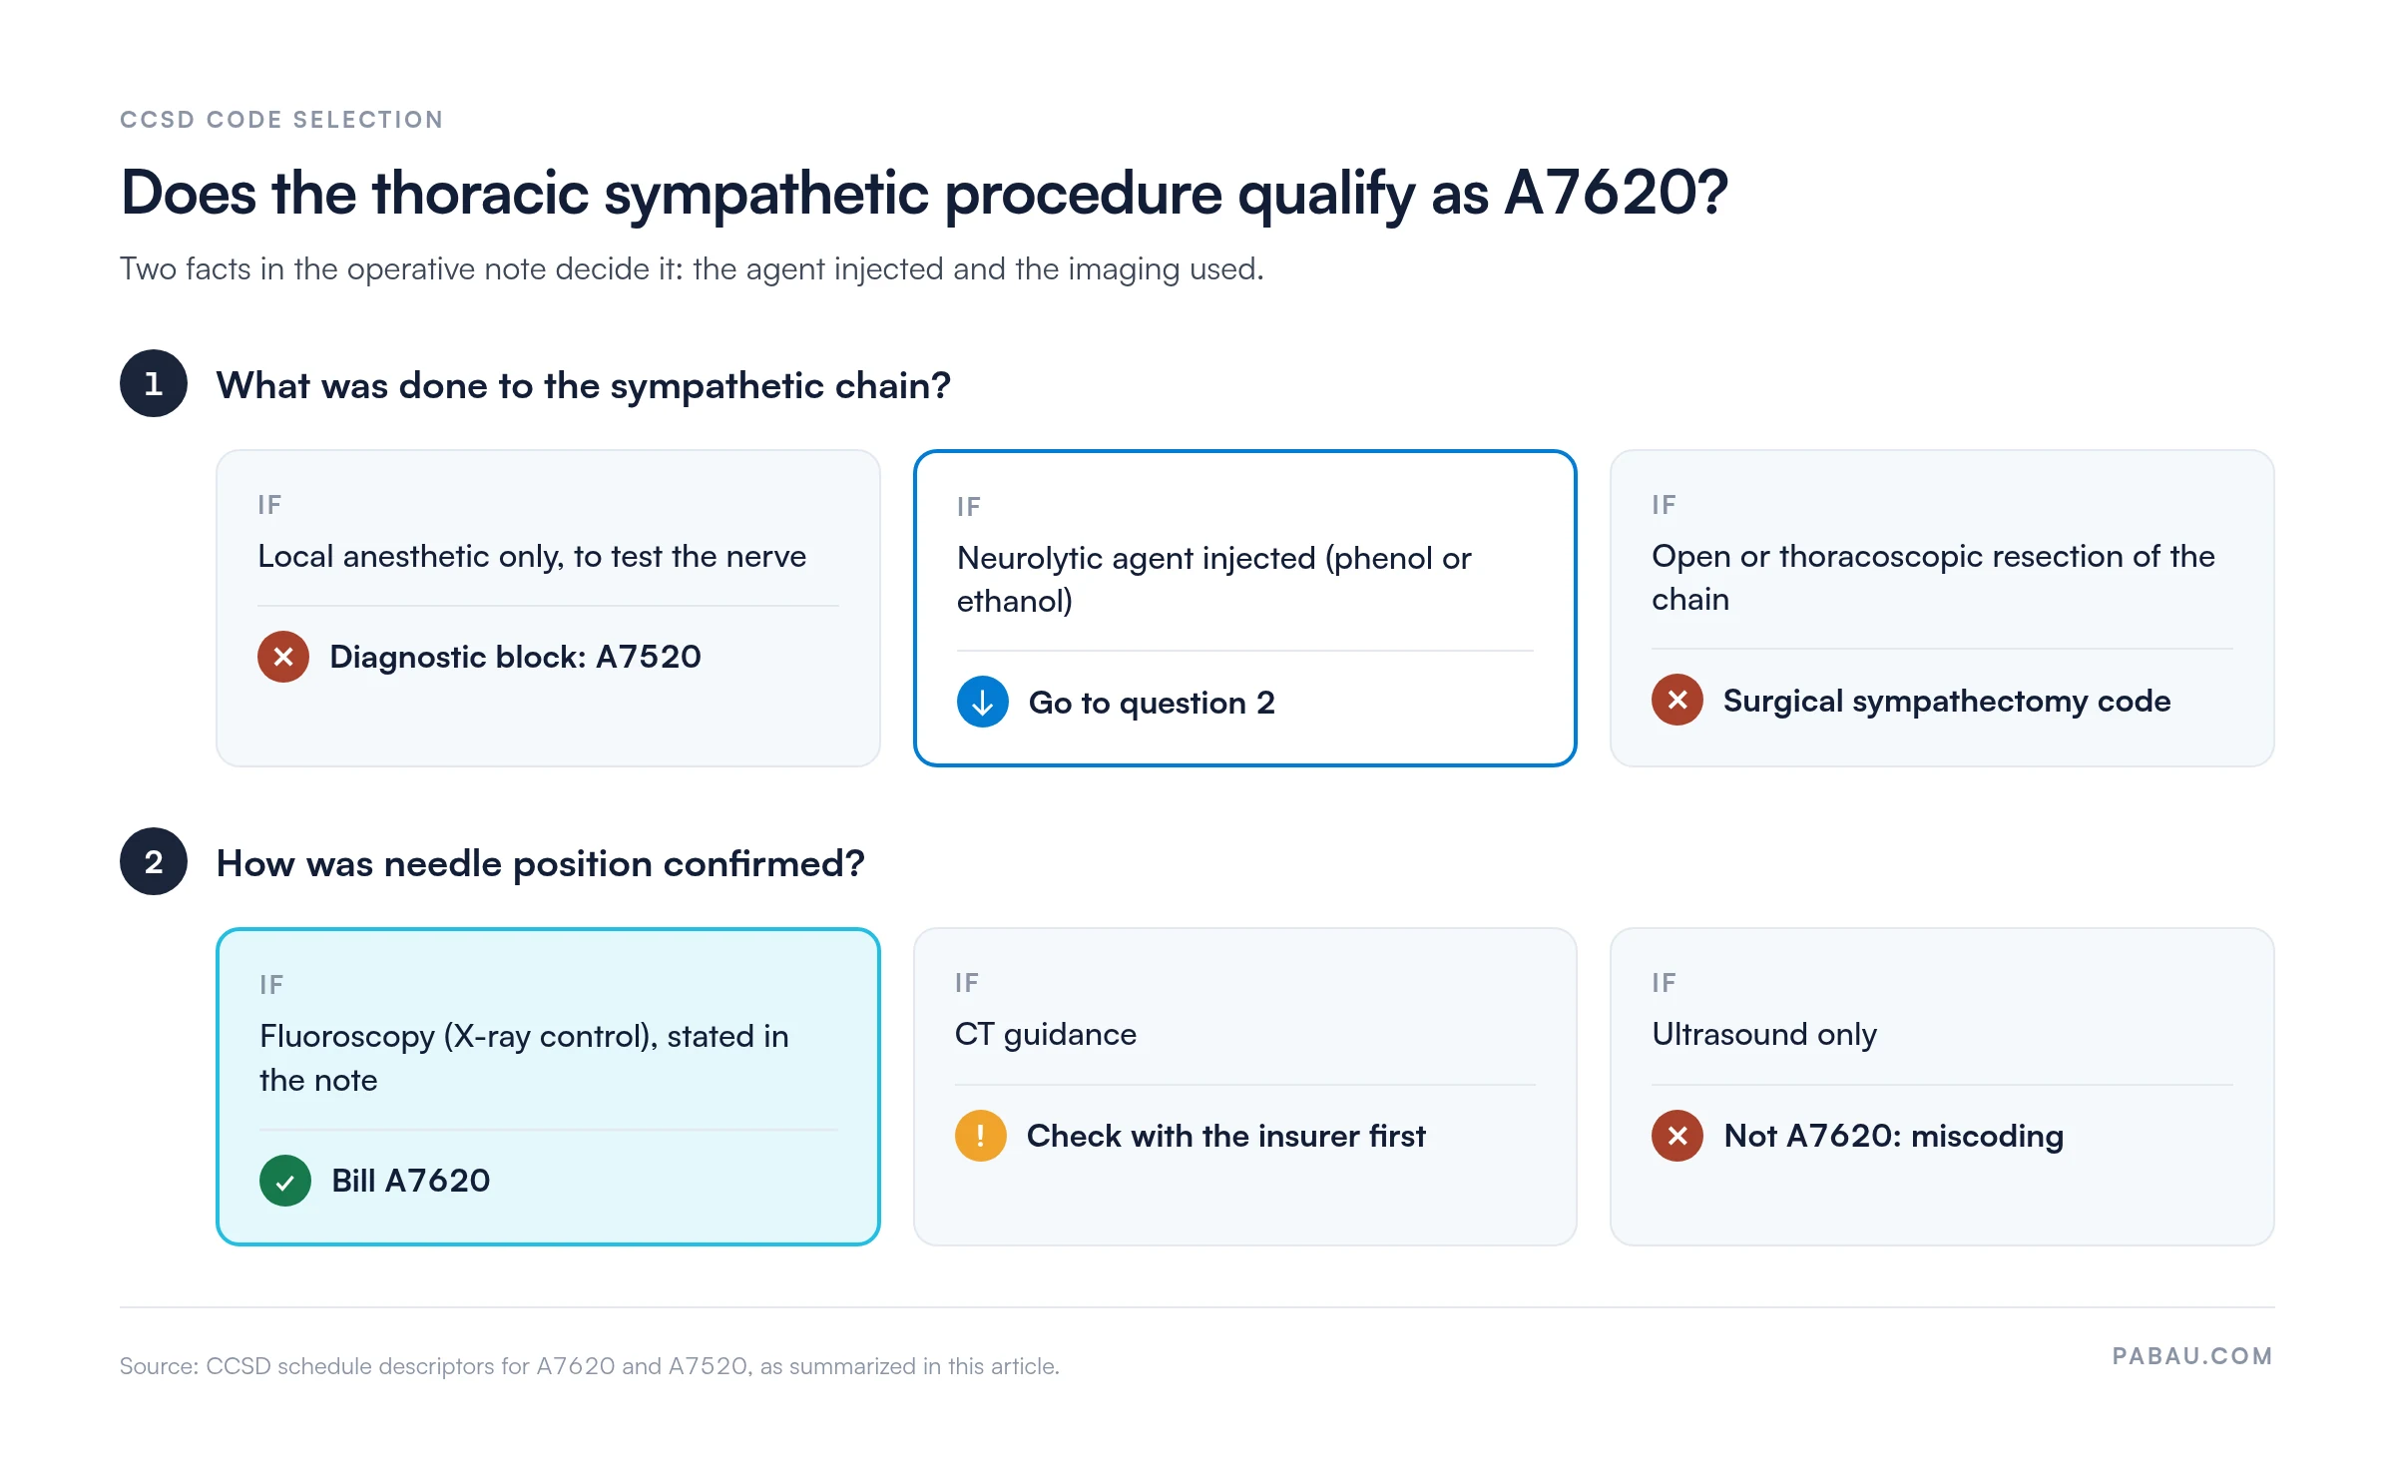The height and width of the screenshot is (1473, 2395).
Task: Choose the CT guidance card
Action: 1245,1087
